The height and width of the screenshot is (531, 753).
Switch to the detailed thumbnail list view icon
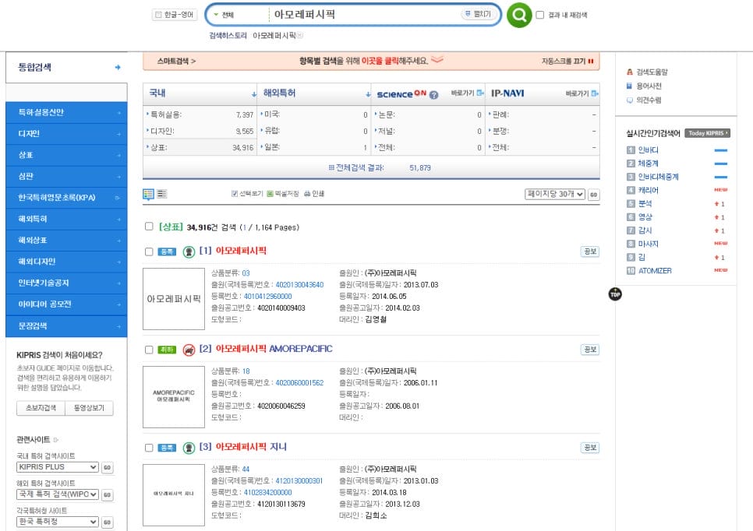[x=148, y=194]
